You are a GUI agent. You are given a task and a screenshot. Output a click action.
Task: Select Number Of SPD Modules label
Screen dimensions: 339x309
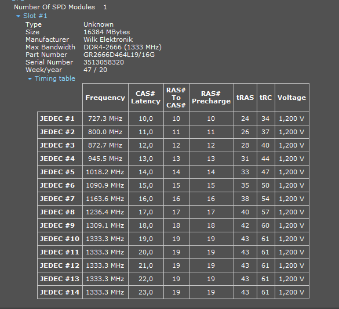pos(54,7)
